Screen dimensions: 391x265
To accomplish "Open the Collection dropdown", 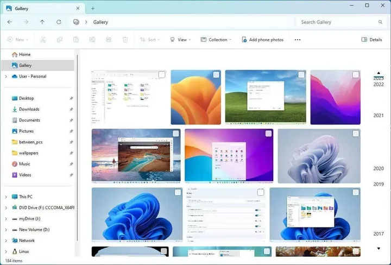I will coord(216,40).
